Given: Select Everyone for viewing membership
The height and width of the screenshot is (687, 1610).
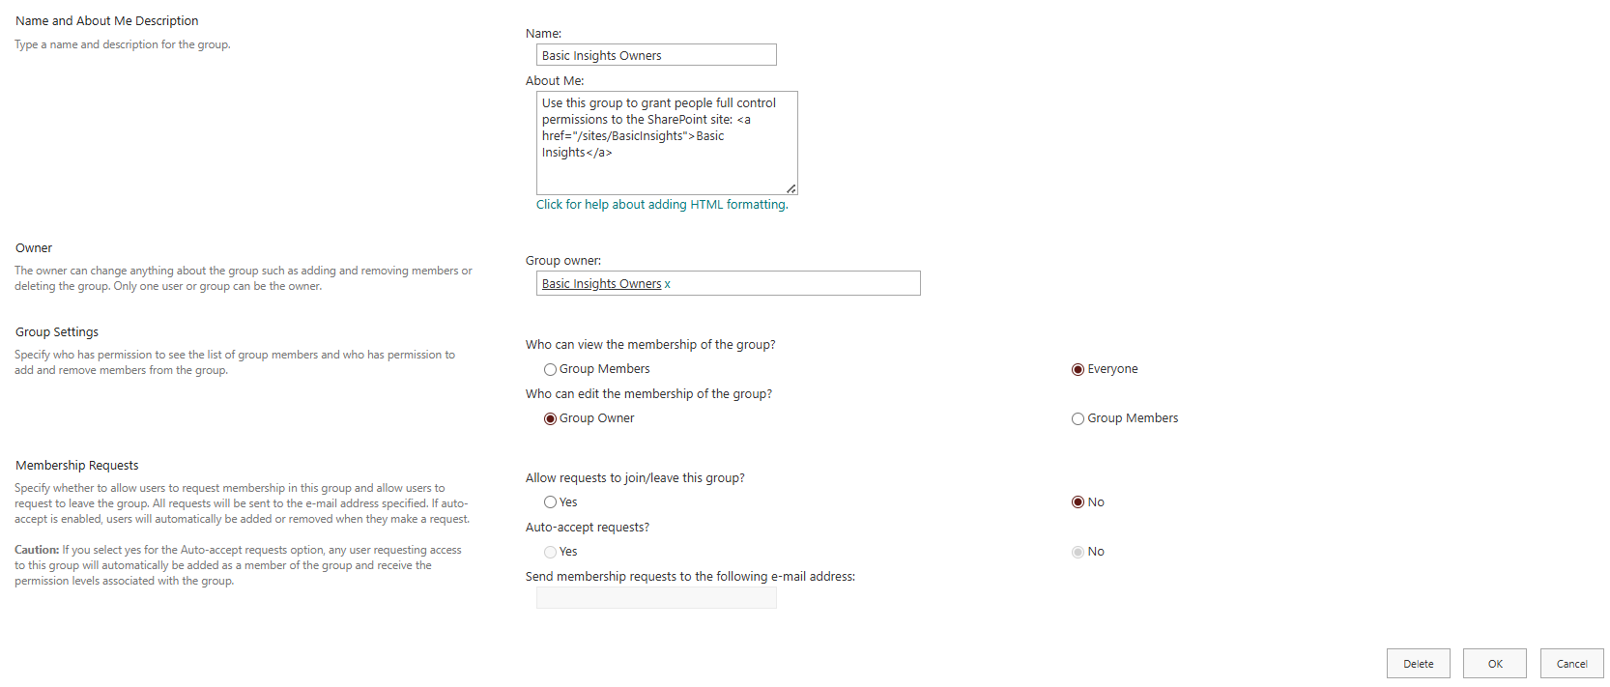Looking at the screenshot, I should point(1078,369).
